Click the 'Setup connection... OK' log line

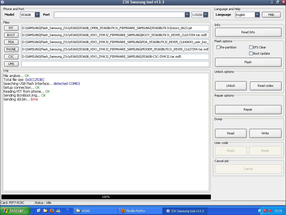[22, 88]
